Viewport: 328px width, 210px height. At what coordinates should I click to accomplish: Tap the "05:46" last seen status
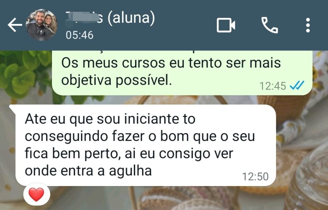79,35
